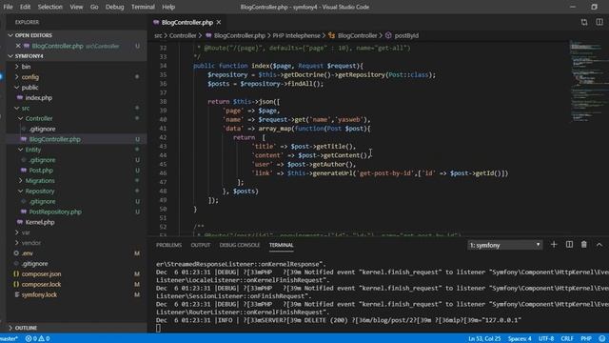Open Post.php in the explorer
609x343 pixels.
(41, 170)
